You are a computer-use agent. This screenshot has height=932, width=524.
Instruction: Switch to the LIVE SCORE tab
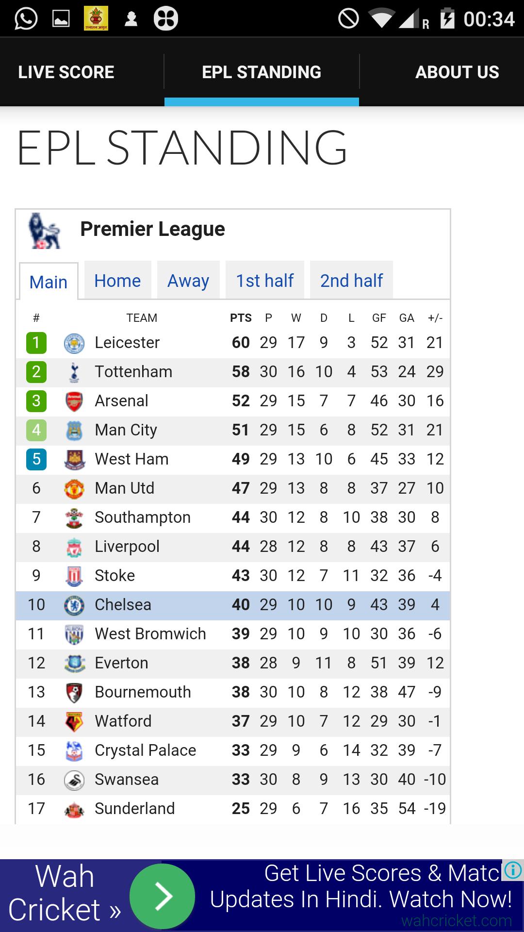click(66, 72)
